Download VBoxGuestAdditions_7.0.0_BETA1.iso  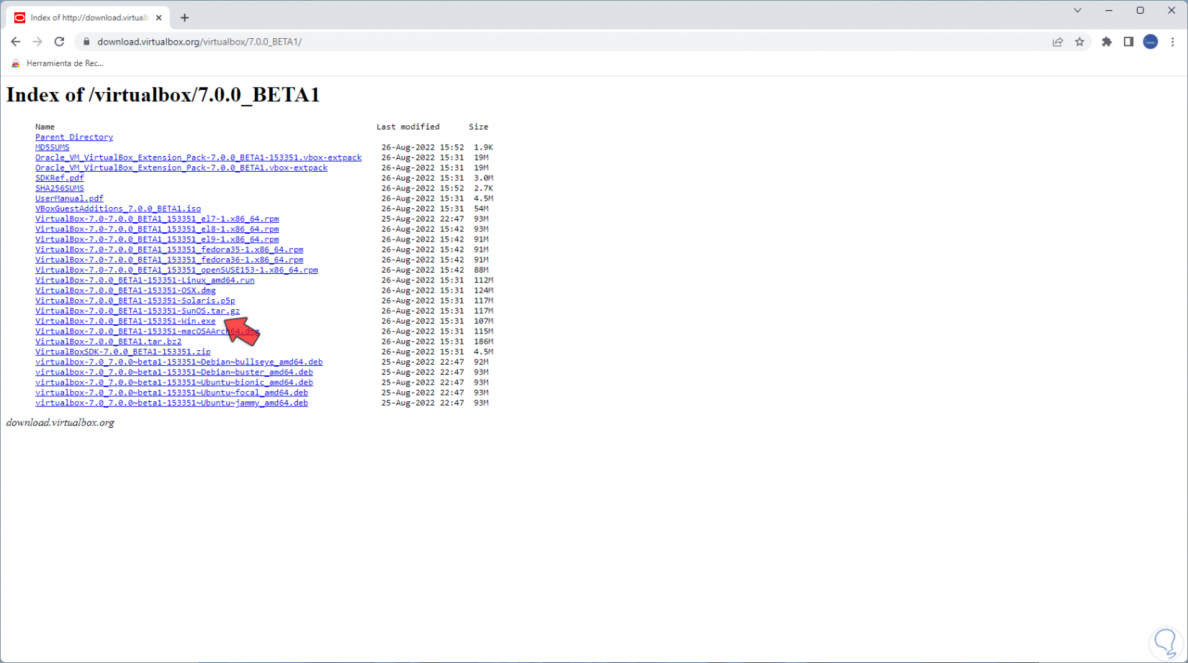click(118, 209)
